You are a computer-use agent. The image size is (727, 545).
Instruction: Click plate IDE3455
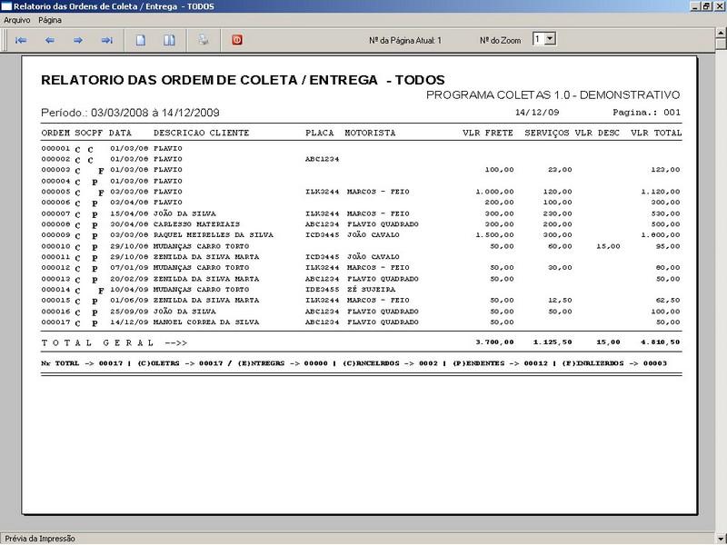click(323, 290)
